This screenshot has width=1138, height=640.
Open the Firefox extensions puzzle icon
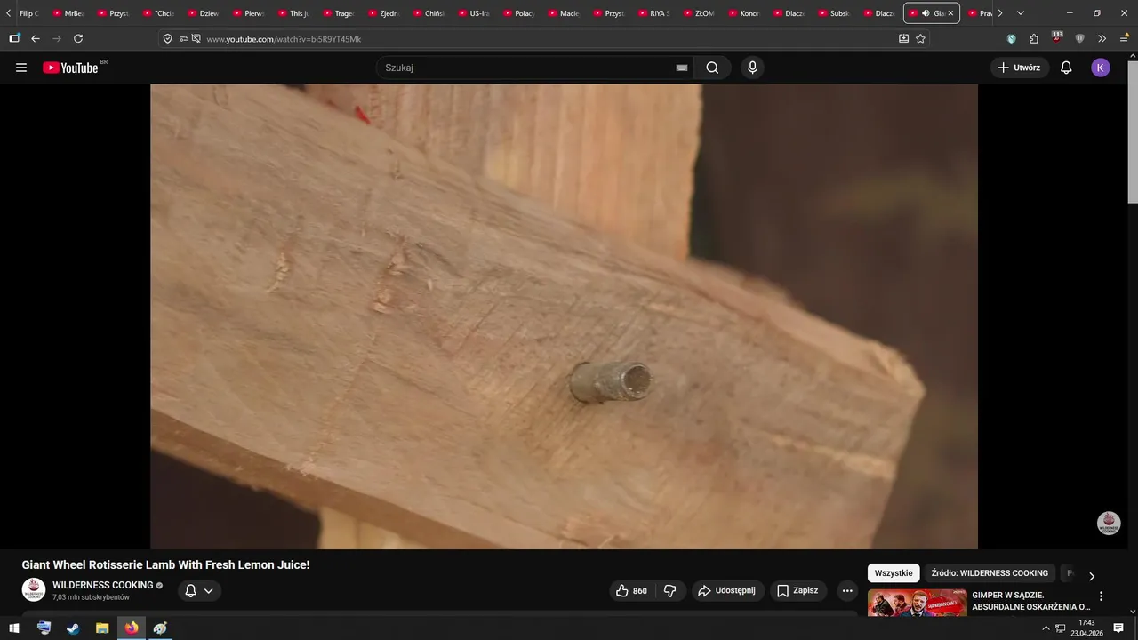coord(1034,38)
